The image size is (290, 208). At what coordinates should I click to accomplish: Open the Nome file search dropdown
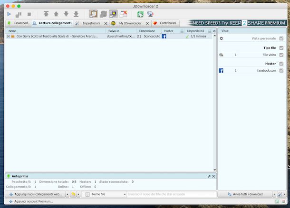pyautogui.click(x=104, y=194)
